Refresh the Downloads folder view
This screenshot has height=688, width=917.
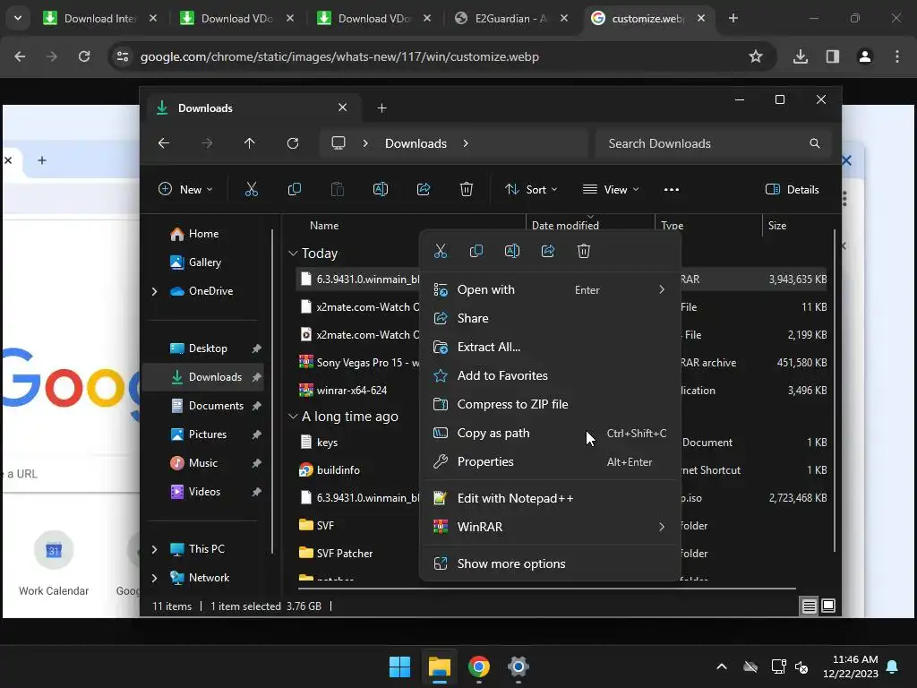293,143
